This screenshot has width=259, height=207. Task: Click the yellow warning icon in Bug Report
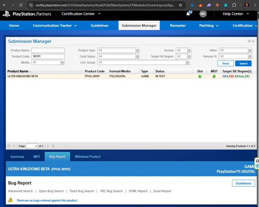click(x=11, y=200)
